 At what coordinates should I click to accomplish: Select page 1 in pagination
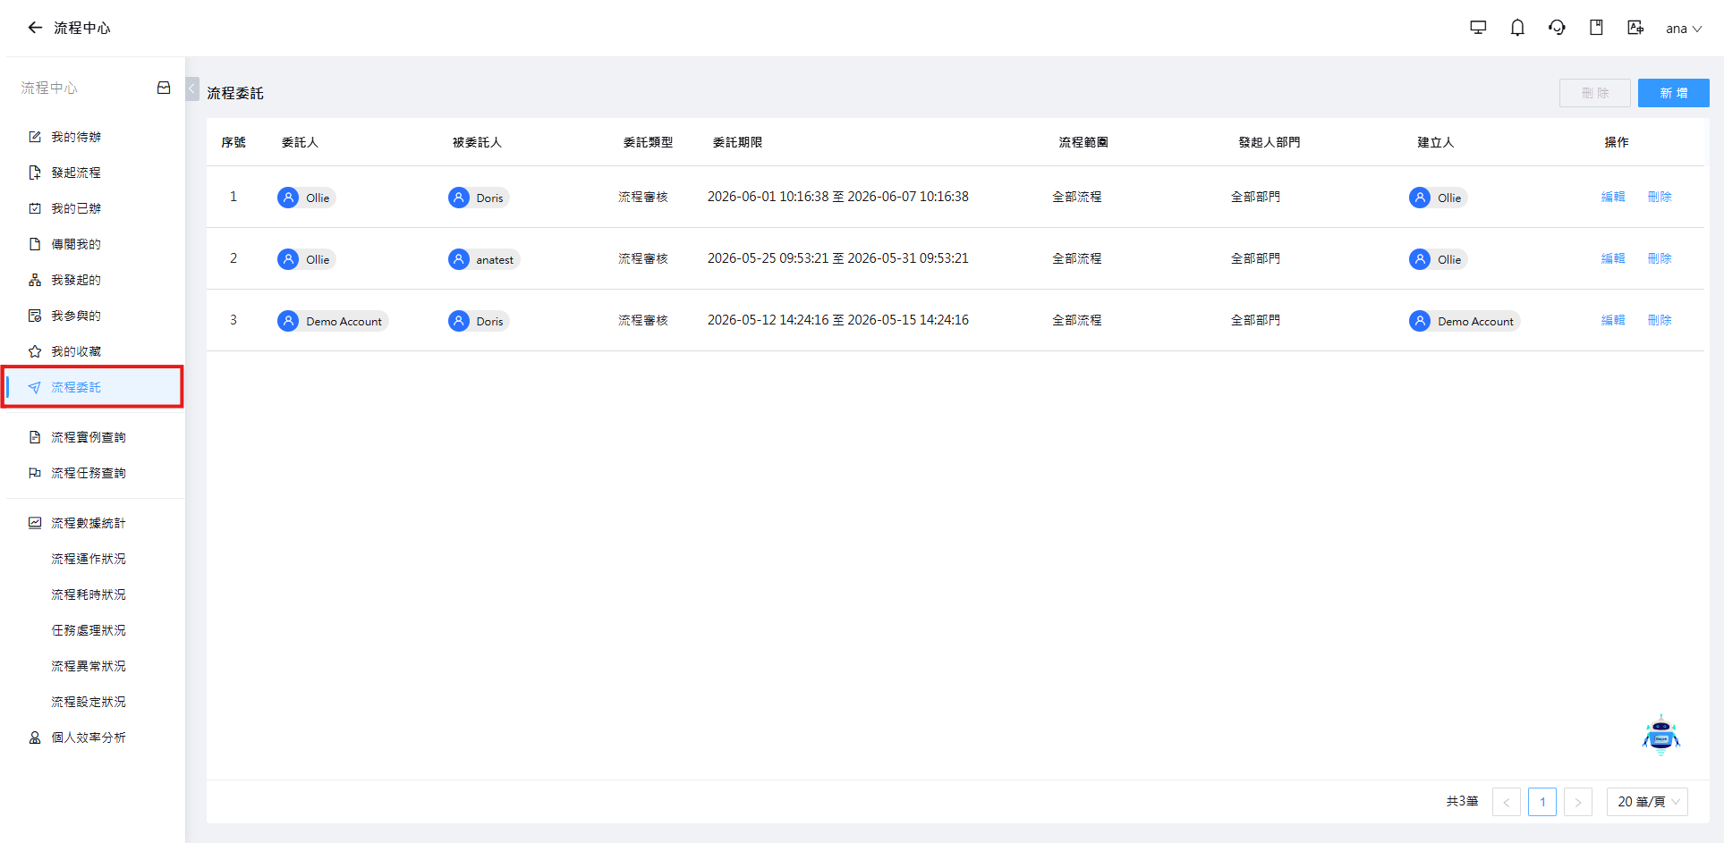(1542, 802)
